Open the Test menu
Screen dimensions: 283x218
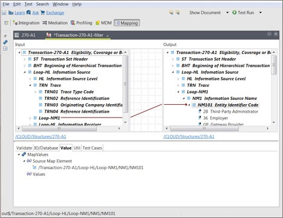(28, 4)
